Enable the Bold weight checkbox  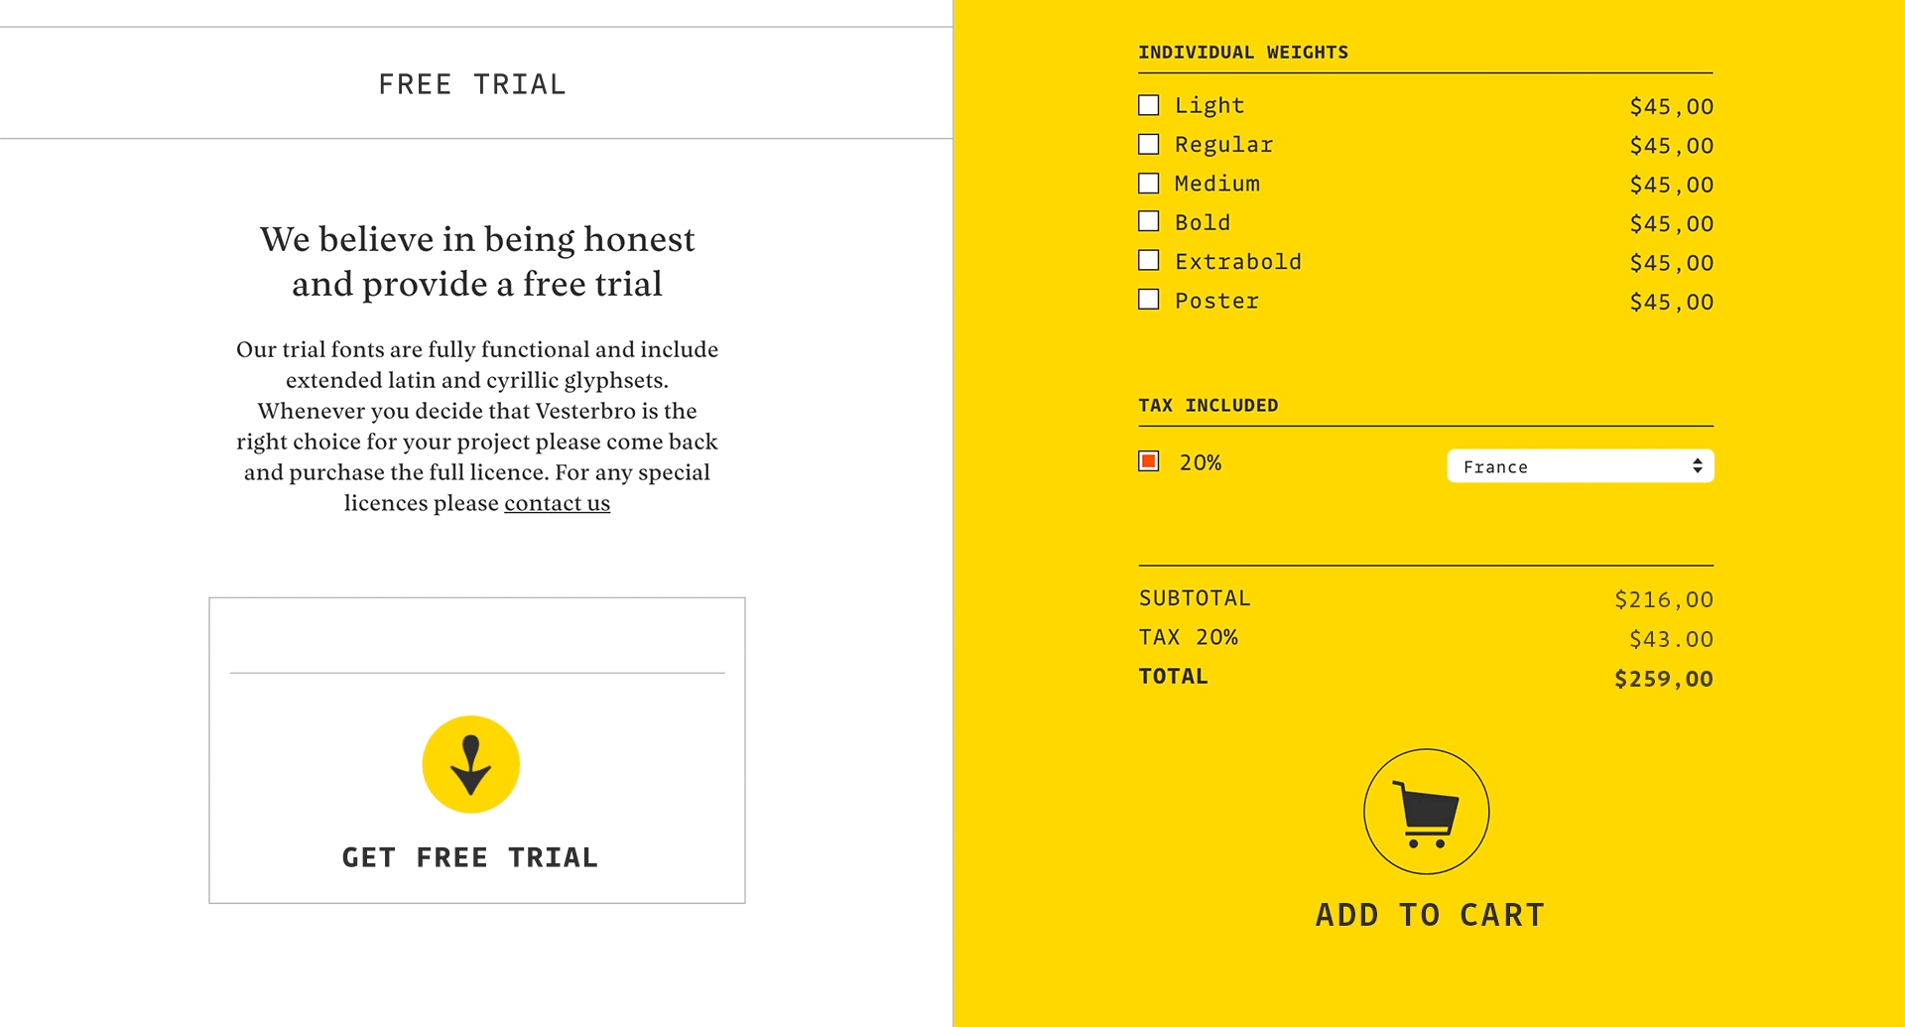pos(1149,222)
